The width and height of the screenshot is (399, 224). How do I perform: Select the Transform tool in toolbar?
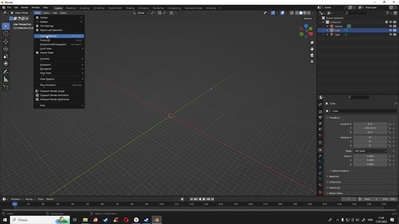tap(6, 63)
